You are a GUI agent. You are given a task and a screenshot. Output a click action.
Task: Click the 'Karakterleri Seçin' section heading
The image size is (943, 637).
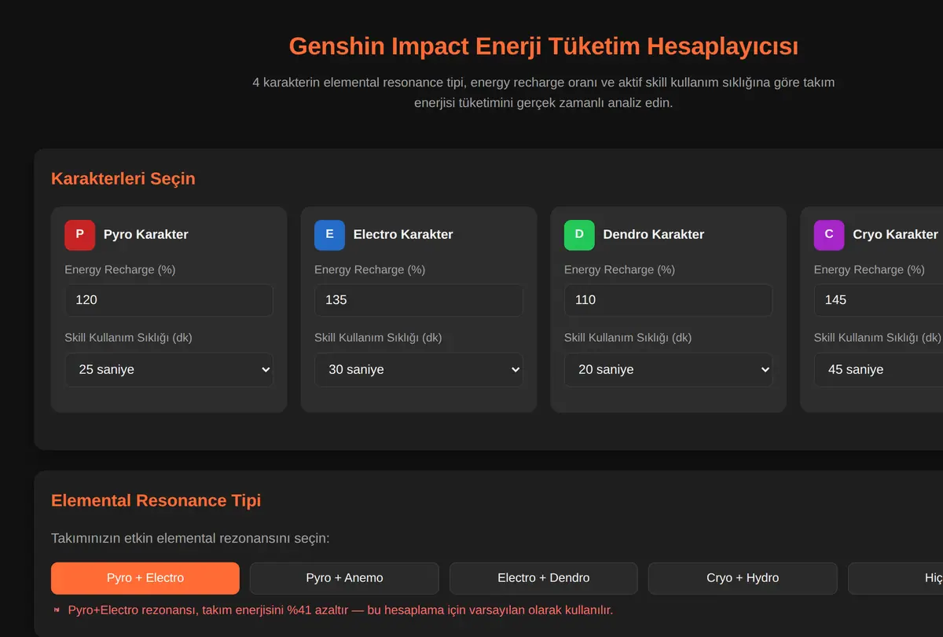click(123, 179)
